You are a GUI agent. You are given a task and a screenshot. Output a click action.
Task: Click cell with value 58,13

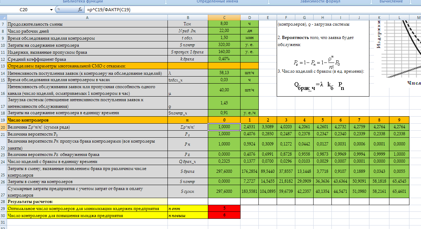(224, 73)
